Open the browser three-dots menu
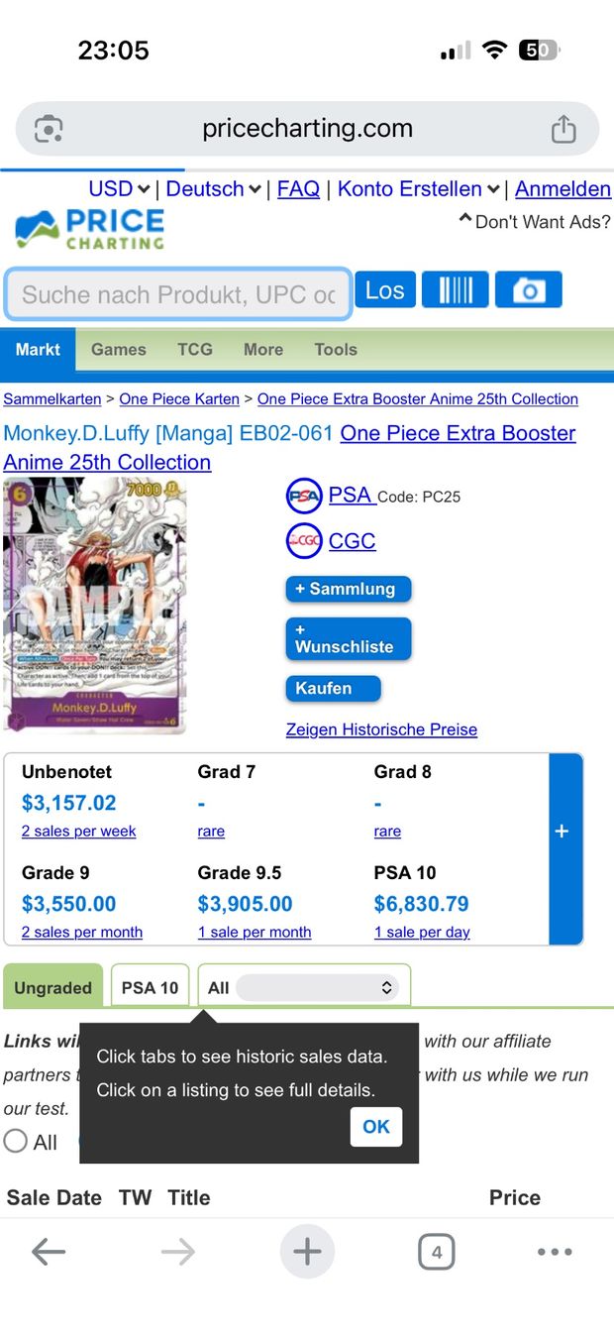This screenshot has width=614, height=1338. pyautogui.click(x=555, y=1253)
